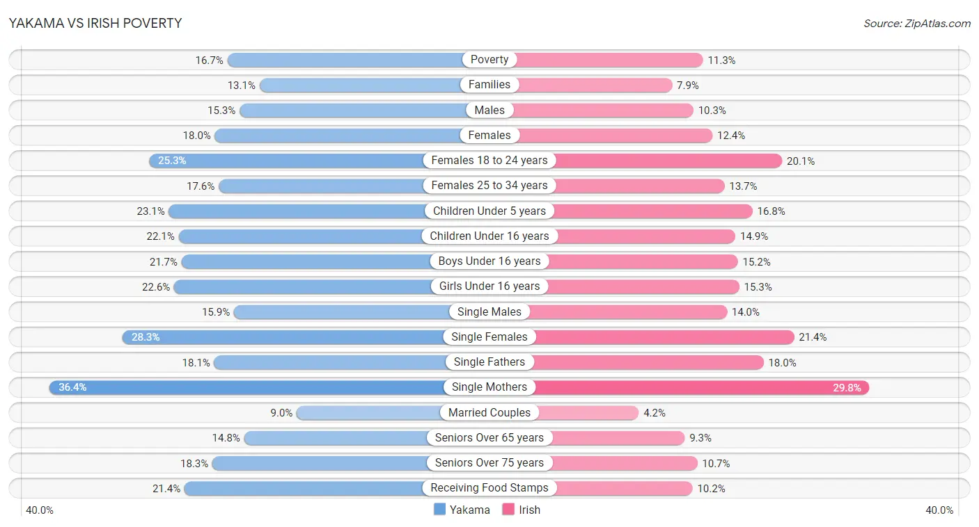Viewport: 979px width, 527px height.
Task: Select the Receiving Food Stamps label
Action: [489, 488]
